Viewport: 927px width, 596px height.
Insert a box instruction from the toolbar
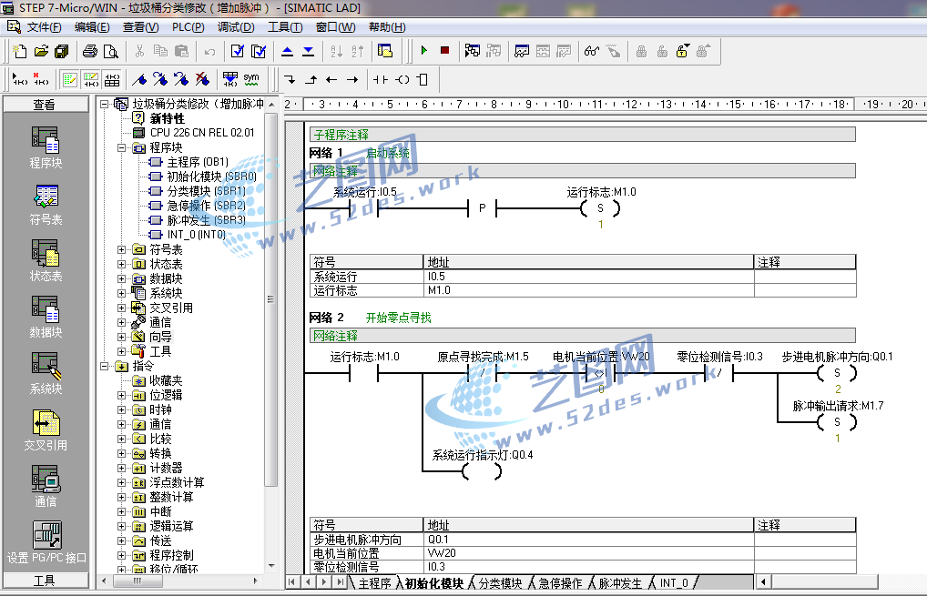point(423,79)
